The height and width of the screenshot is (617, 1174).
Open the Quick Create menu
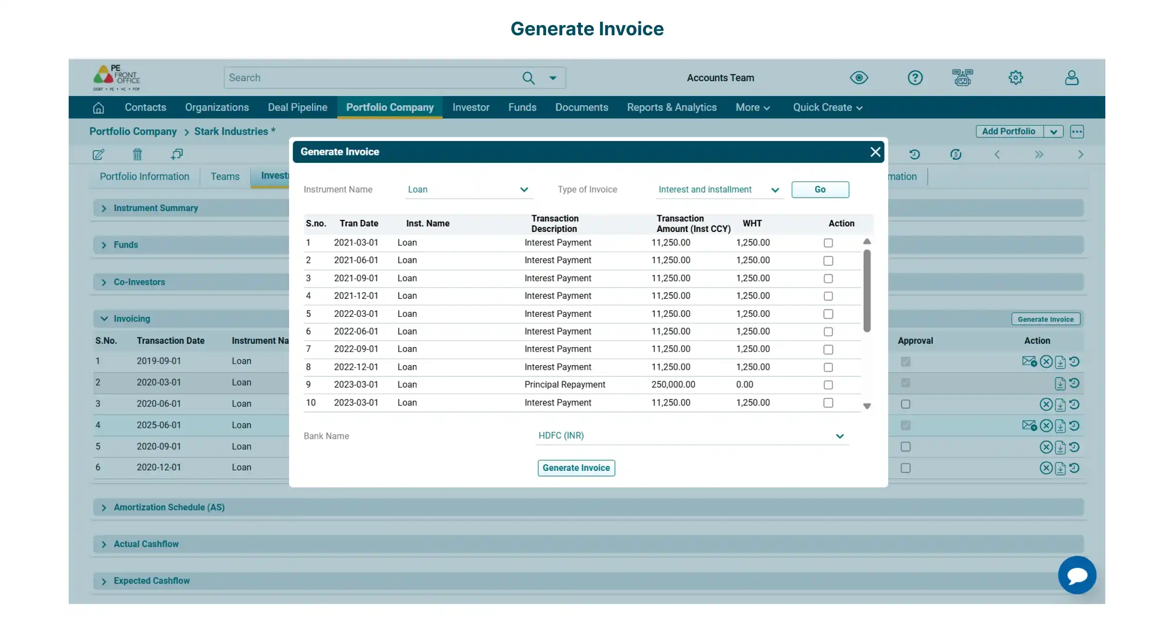tap(827, 108)
